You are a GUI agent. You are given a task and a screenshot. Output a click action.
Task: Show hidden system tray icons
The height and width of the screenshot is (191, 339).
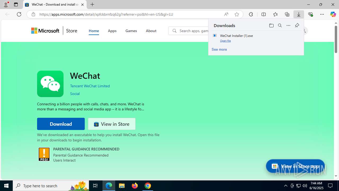[286, 186]
